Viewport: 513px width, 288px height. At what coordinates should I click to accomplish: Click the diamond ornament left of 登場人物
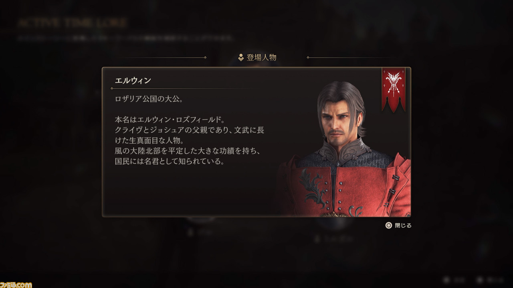coord(205,58)
